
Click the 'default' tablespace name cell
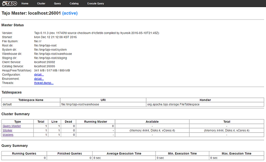tap(31, 104)
